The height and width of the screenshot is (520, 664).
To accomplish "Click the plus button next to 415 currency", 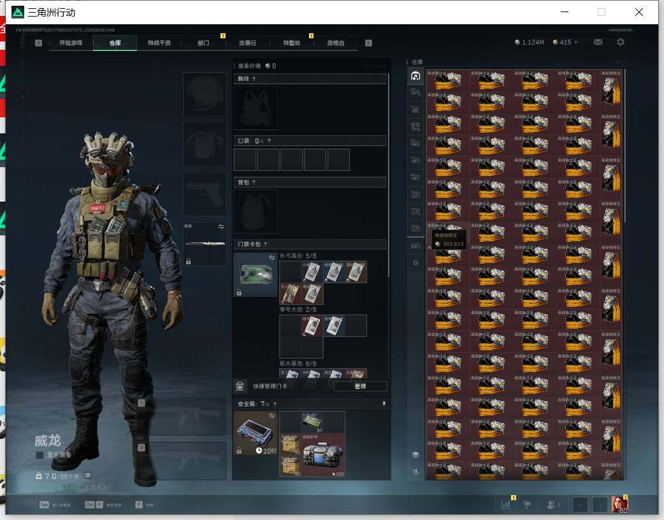I will (575, 42).
